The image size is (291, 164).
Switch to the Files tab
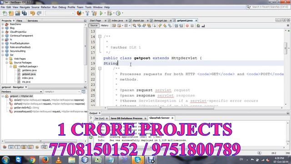point(19,20)
